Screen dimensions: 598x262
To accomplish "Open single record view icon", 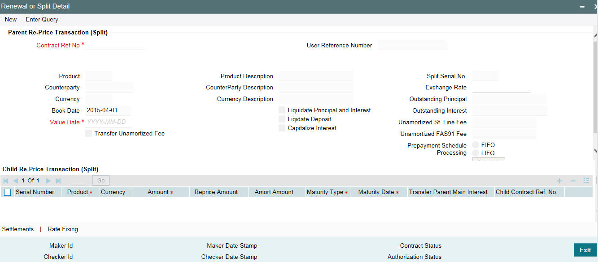I will coord(586,181).
